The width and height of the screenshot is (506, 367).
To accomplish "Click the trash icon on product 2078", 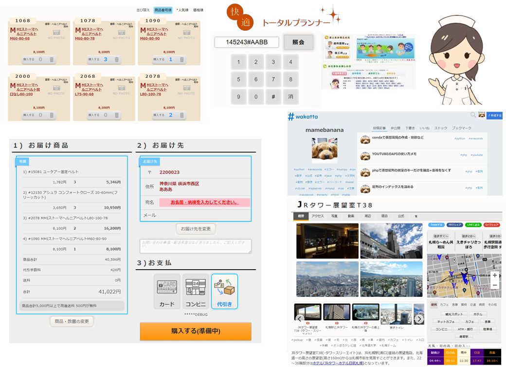I will 182,115.
